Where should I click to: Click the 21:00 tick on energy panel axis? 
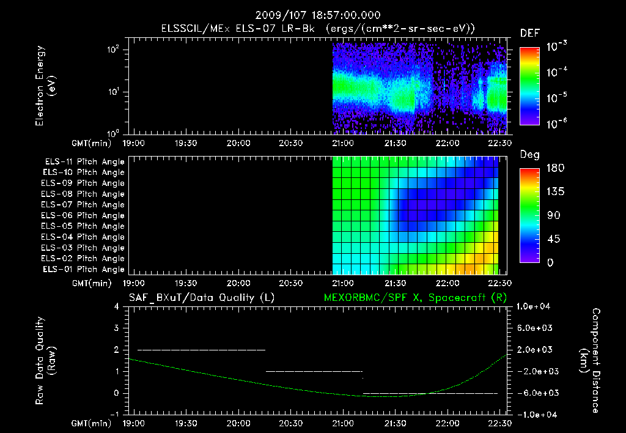click(x=343, y=143)
